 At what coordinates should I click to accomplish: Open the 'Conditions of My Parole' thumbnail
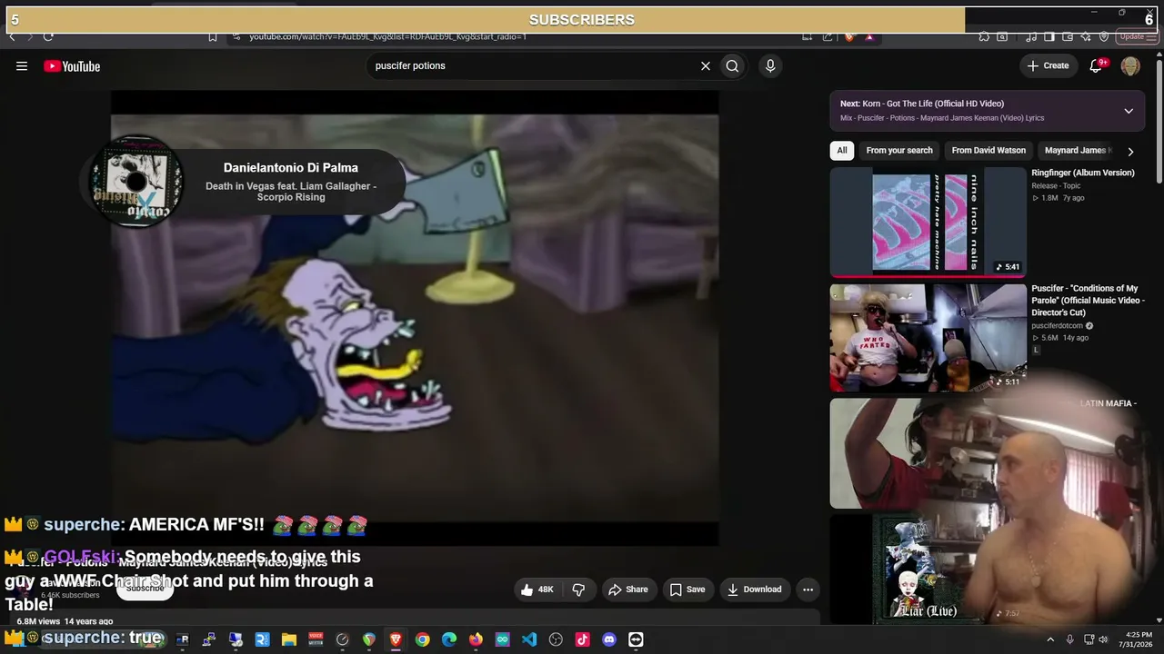pos(928,338)
